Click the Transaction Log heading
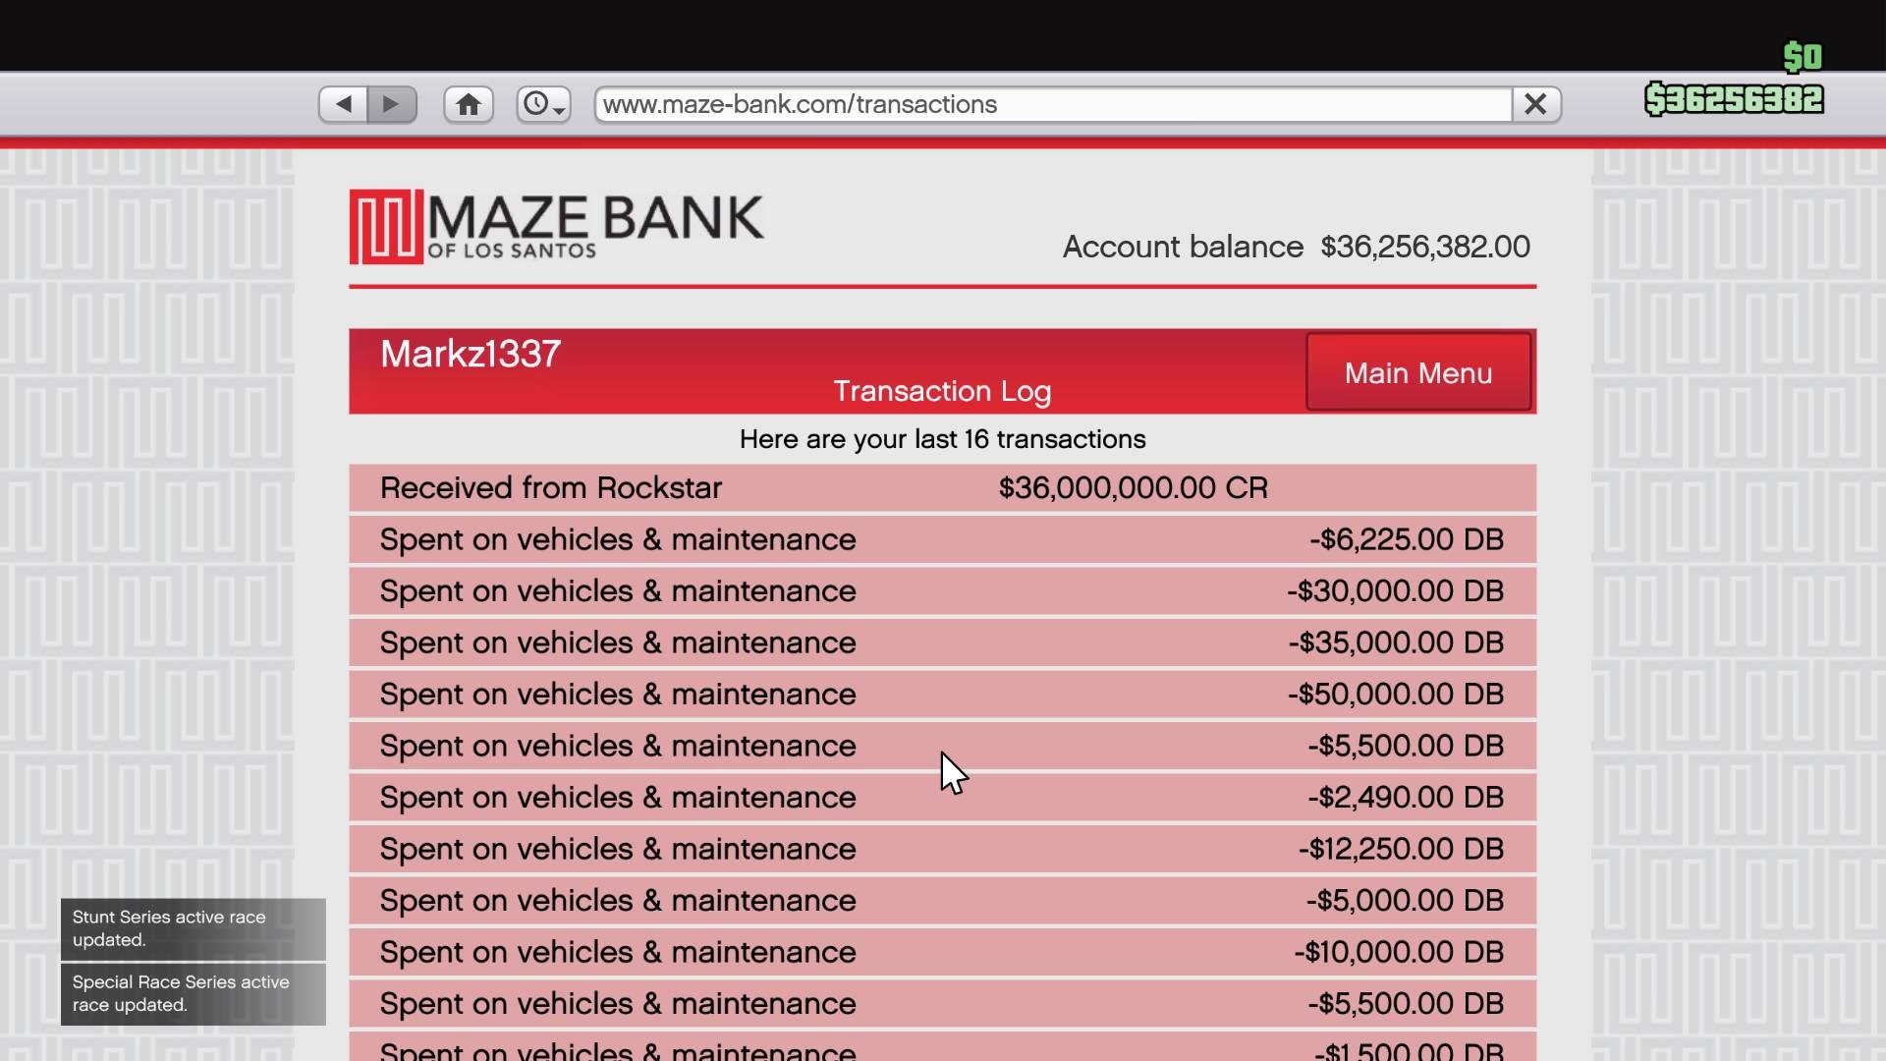The image size is (1886, 1061). (940, 391)
